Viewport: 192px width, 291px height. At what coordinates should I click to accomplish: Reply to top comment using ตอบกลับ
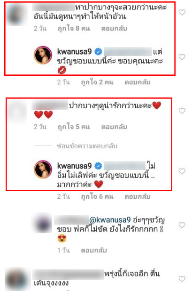tap(114, 28)
